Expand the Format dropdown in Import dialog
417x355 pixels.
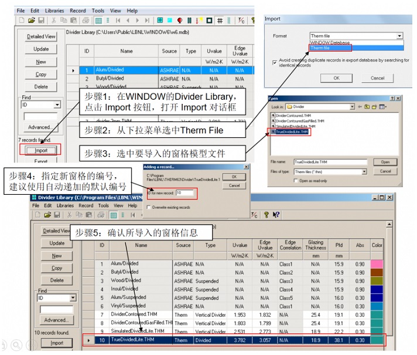click(399, 36)
